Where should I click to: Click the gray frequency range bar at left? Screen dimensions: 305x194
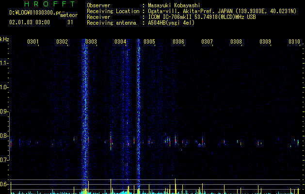click(9, 136)
